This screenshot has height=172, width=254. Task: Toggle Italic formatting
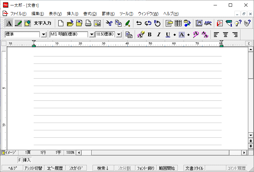[159, 34]
